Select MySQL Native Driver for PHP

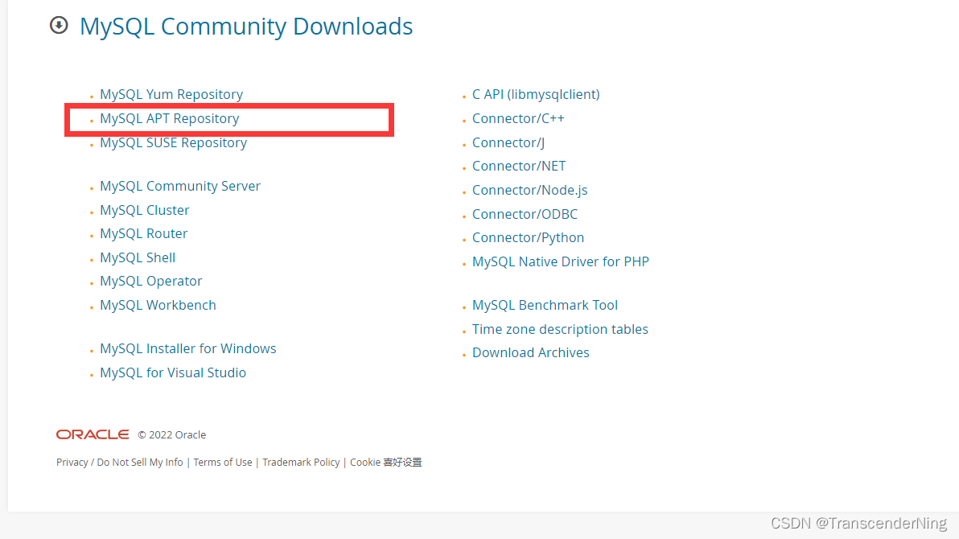tap(561, 261)
